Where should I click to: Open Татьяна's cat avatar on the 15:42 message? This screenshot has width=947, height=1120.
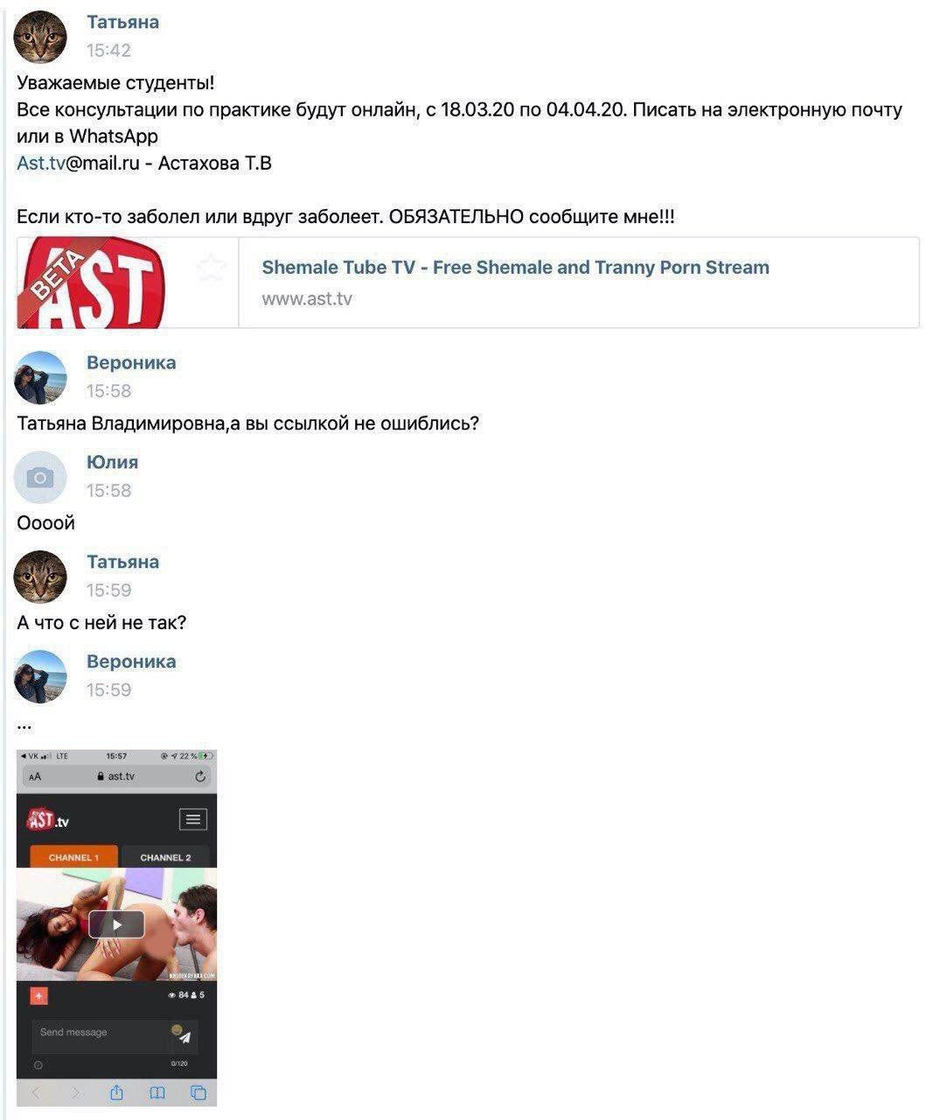(40, 37)
